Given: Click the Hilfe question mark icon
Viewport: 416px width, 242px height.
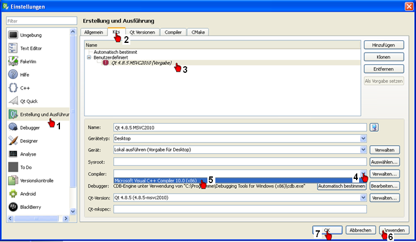Looking at the screenshot, I should 13,75.
